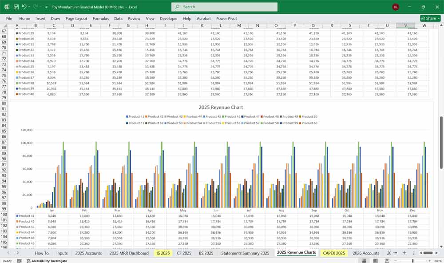
Task: Switch to Normal view
Action: [x=364, y=261]
